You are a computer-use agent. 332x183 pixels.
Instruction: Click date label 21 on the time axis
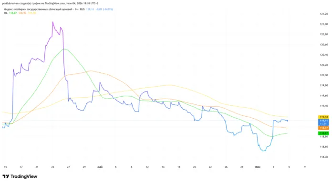pyautogui.click(x=37, y=167)
